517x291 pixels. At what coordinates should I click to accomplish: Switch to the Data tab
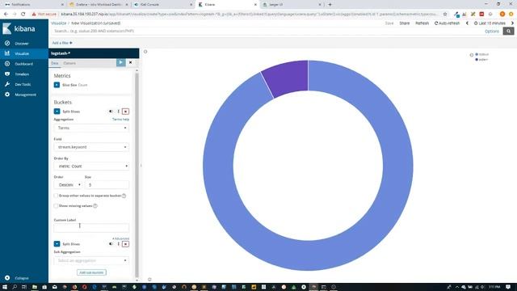pyautogui.click(x=55, y=63)
